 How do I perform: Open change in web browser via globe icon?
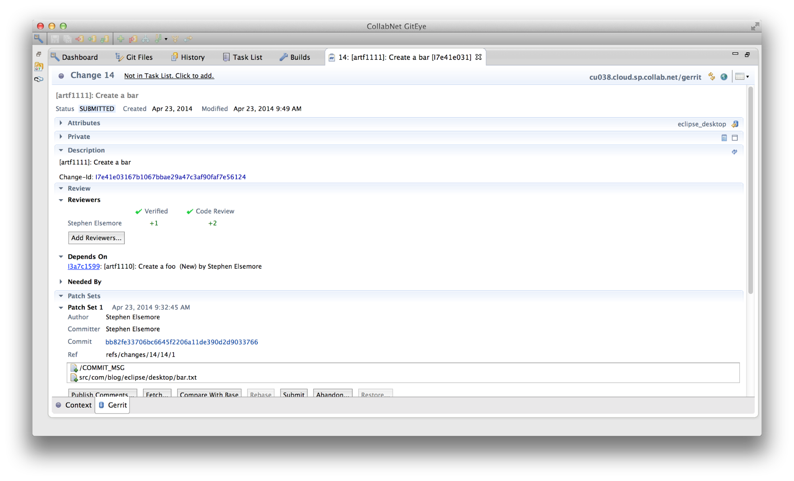(724, 76)
